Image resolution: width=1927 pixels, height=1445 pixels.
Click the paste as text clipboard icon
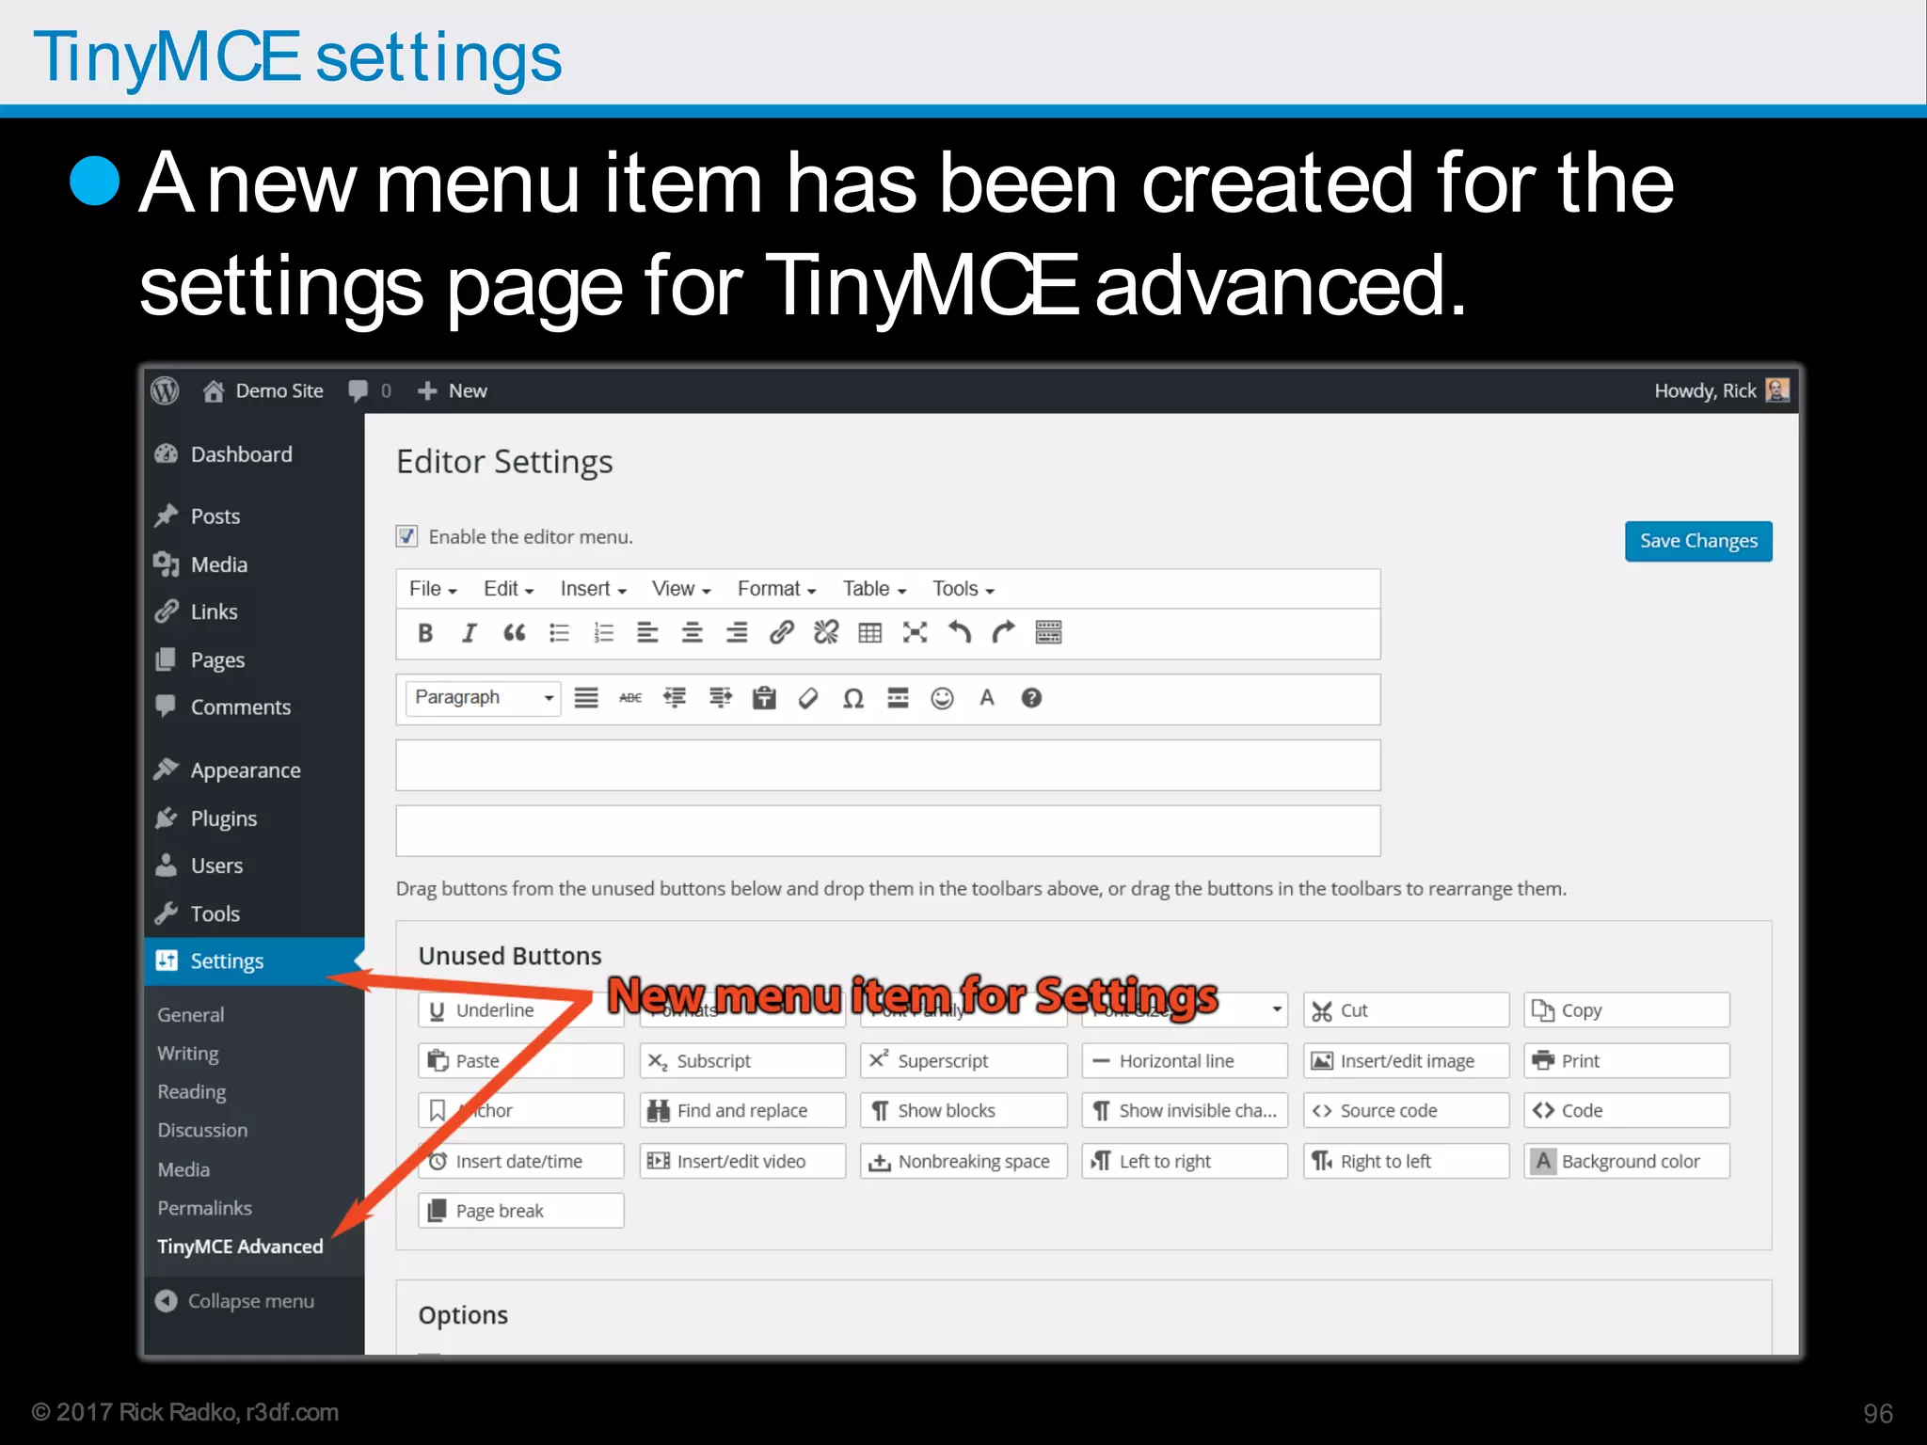click(x=764, y=698)
